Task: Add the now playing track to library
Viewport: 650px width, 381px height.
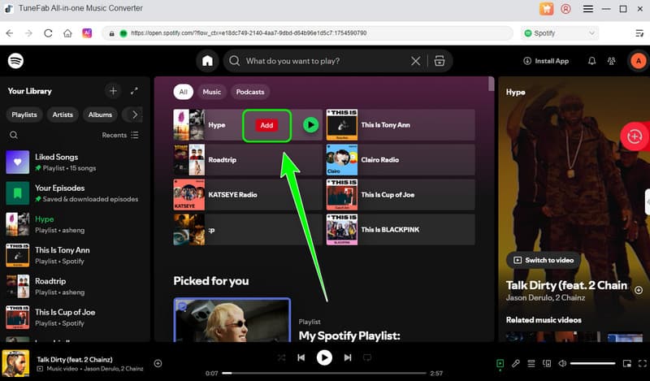Action: click(158, 364)
